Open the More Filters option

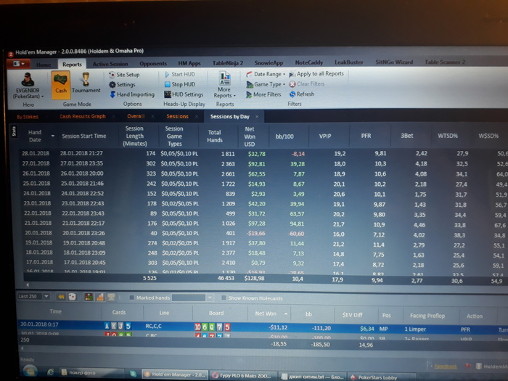[x=263, y=94]
